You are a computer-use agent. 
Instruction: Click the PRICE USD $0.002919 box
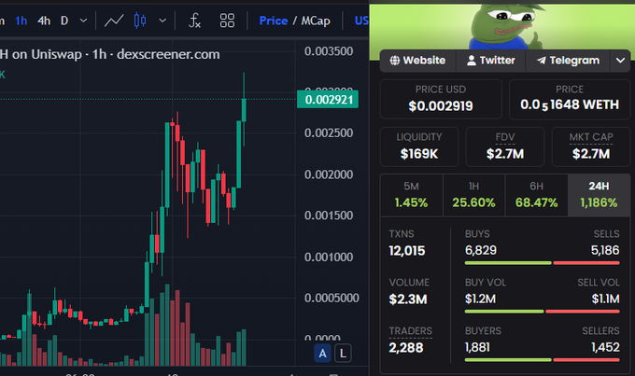pos(441,99)
